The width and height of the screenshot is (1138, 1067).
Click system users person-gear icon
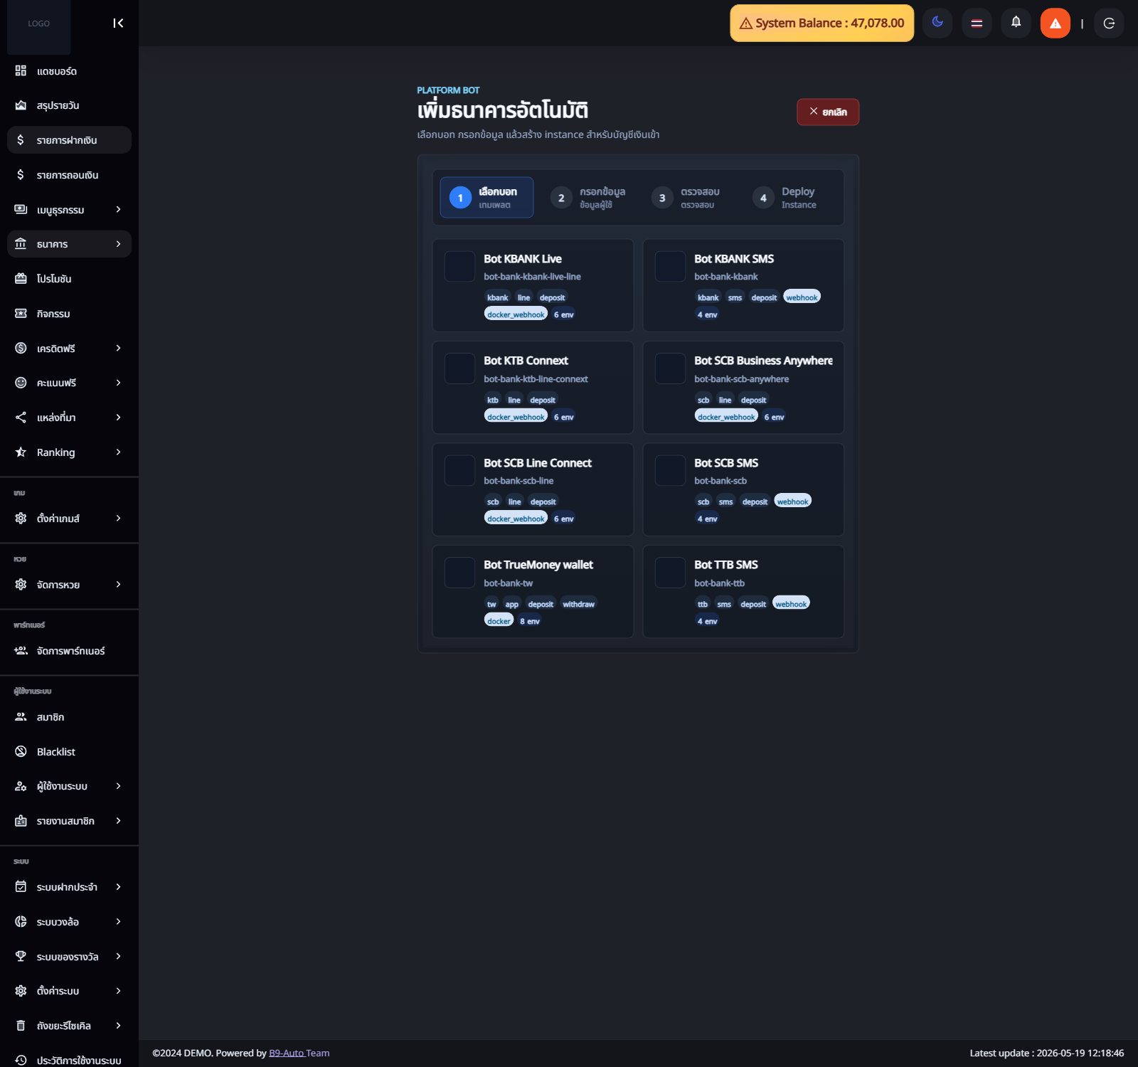point(21,786)
